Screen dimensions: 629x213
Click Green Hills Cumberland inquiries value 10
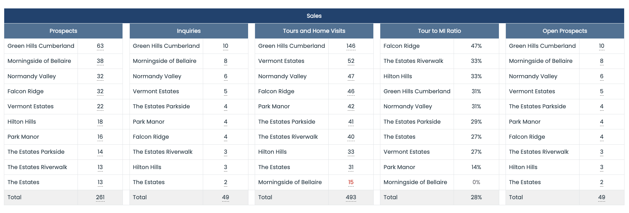225,46
